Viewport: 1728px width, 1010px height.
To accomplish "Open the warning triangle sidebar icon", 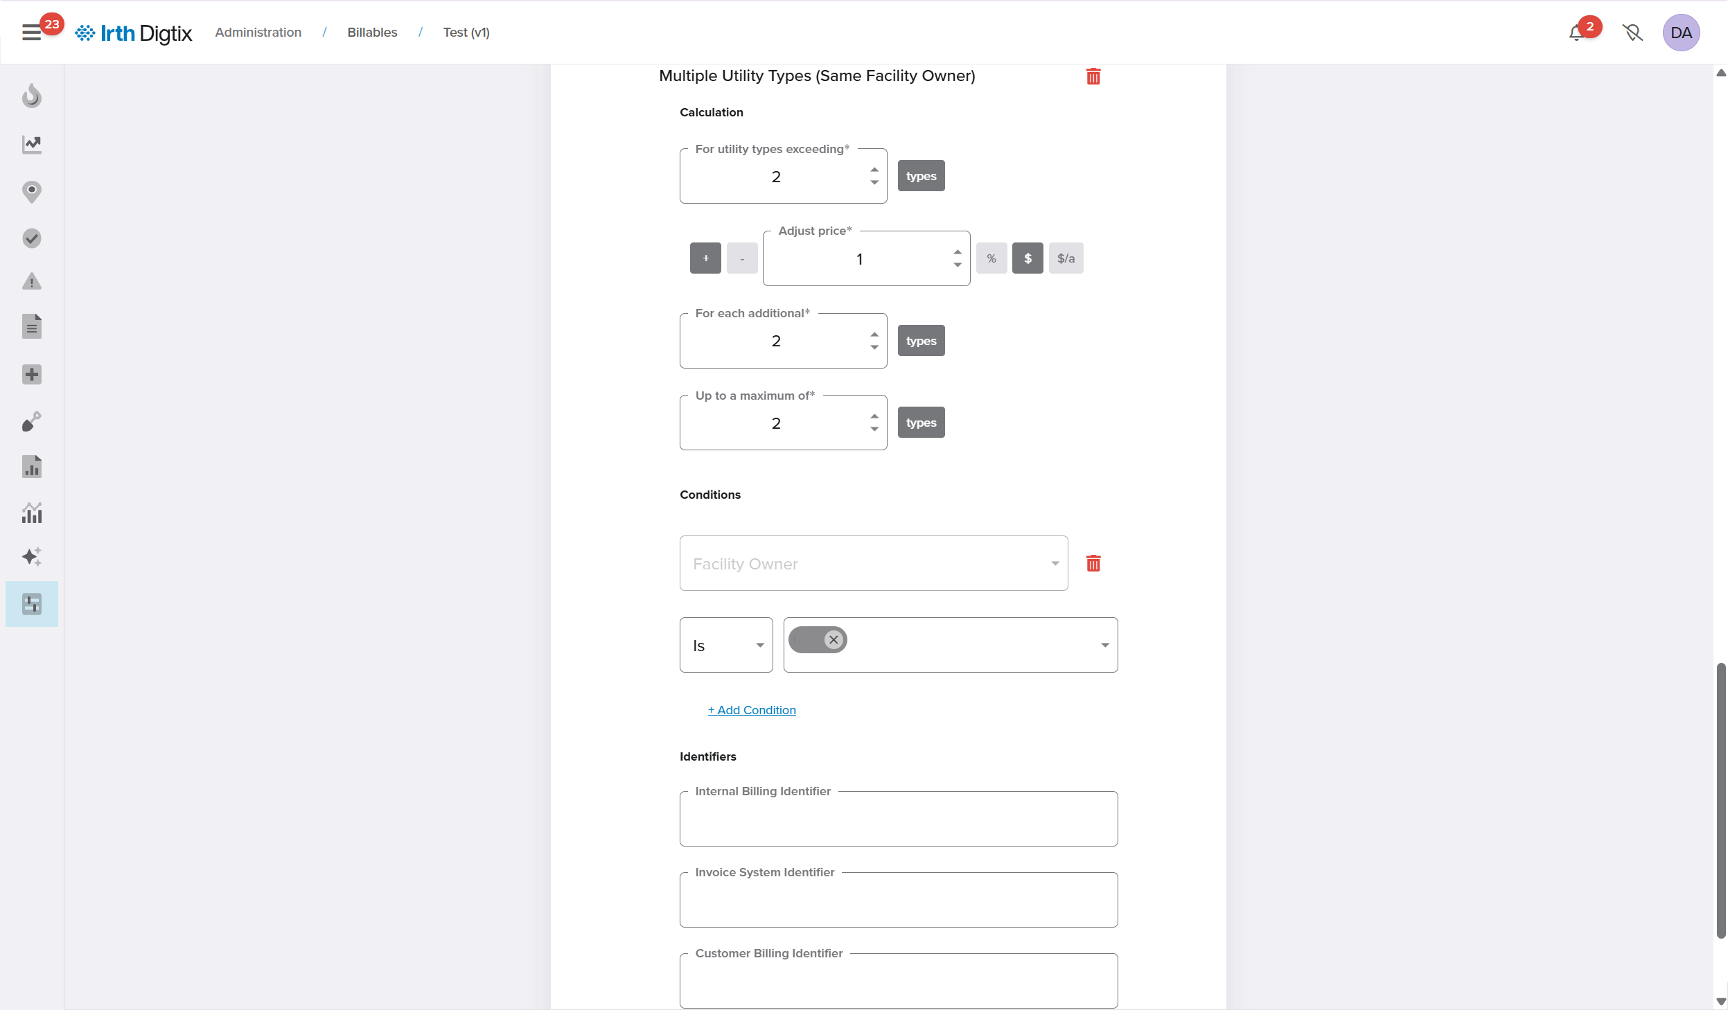I will click(32, 281).
